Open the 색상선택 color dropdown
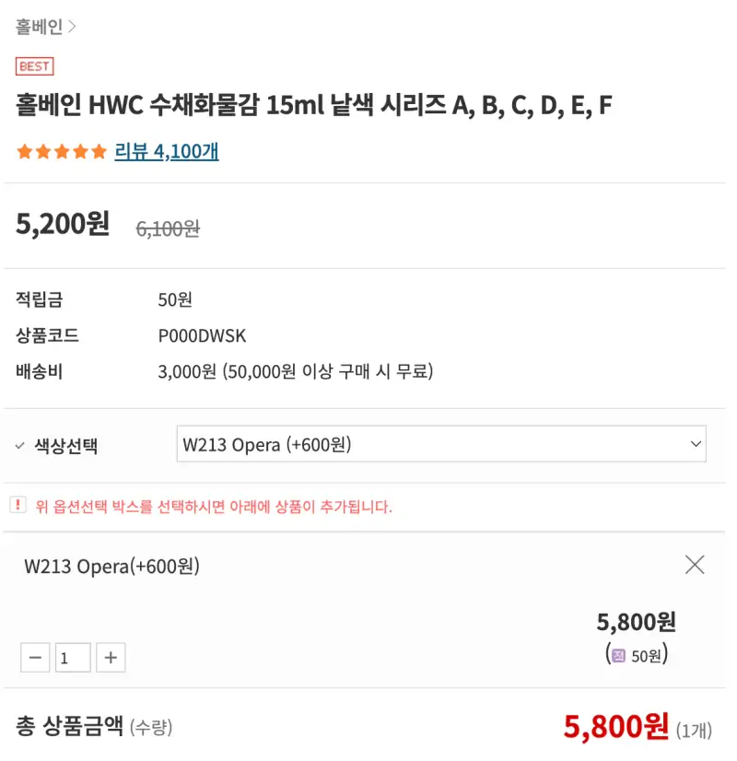Screen dimensions: 737x761 440,445
